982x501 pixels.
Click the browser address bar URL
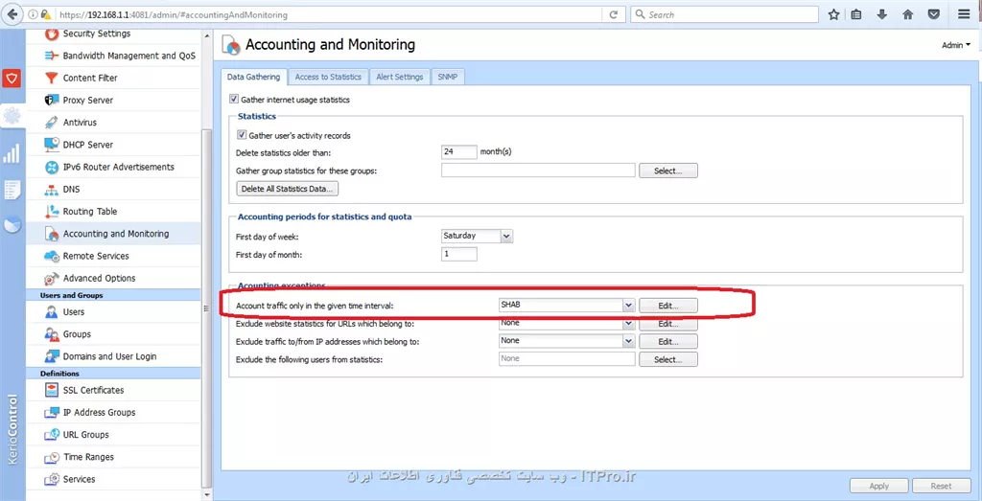point(174,14)
